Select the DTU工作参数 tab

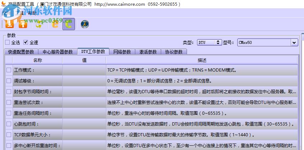93,51
